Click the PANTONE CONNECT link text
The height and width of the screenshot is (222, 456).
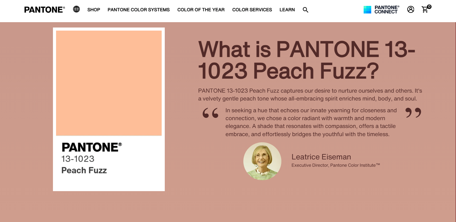[x=387, y=10]
